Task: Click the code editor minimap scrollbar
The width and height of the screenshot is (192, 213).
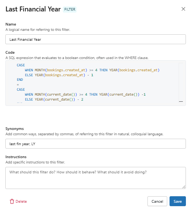Action: click(x=181, y=82)
